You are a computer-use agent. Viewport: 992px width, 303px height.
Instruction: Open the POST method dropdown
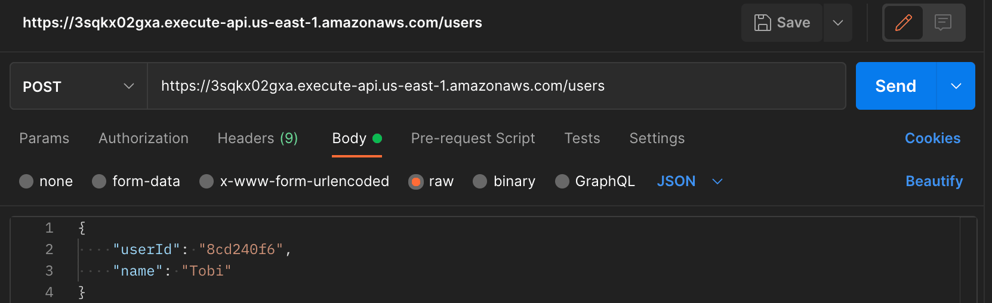click(x=79, y=86)
